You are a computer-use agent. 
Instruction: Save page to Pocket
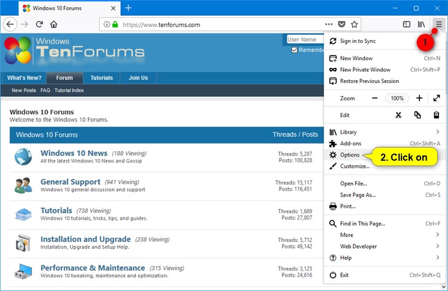pos(342,24)
